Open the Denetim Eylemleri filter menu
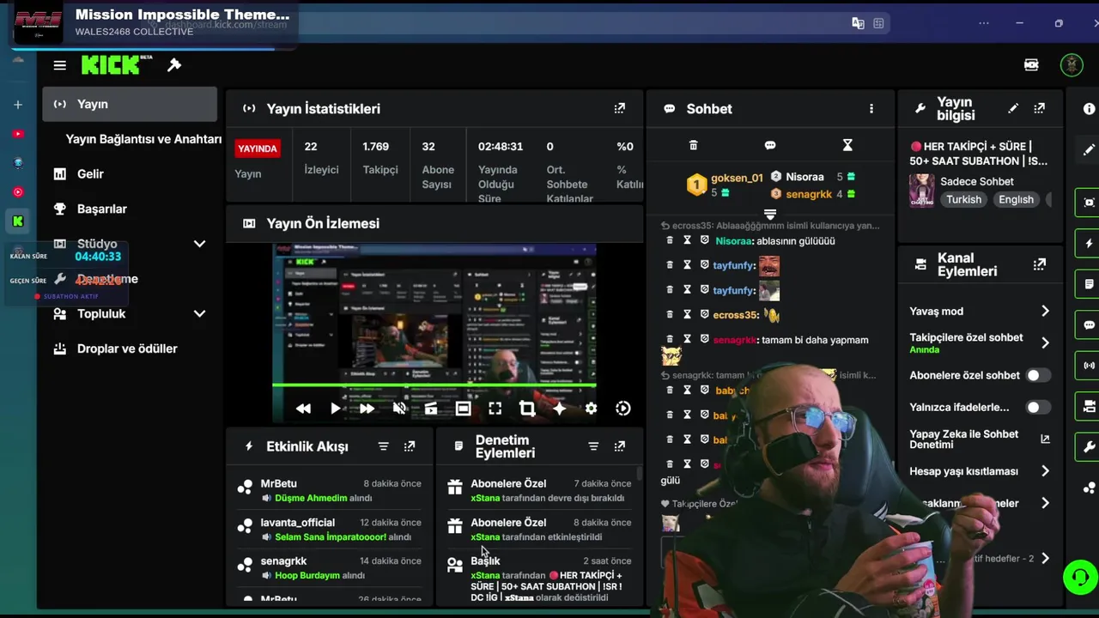Screen dimensions: 1099x618 pos(593,446)
